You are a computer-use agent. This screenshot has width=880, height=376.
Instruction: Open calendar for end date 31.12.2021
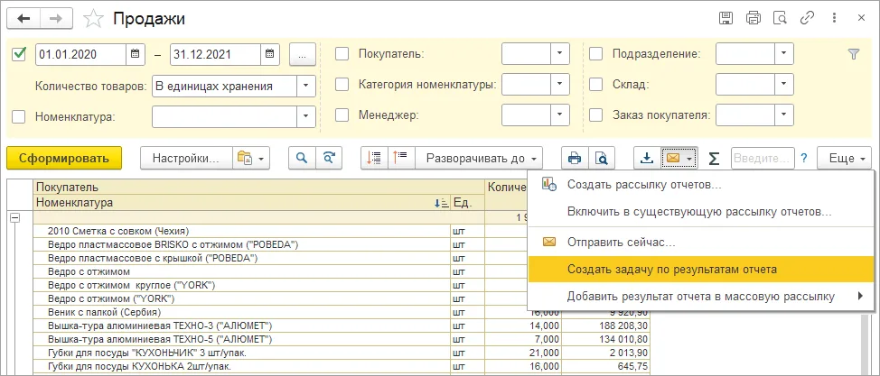(x=269, y=54)
